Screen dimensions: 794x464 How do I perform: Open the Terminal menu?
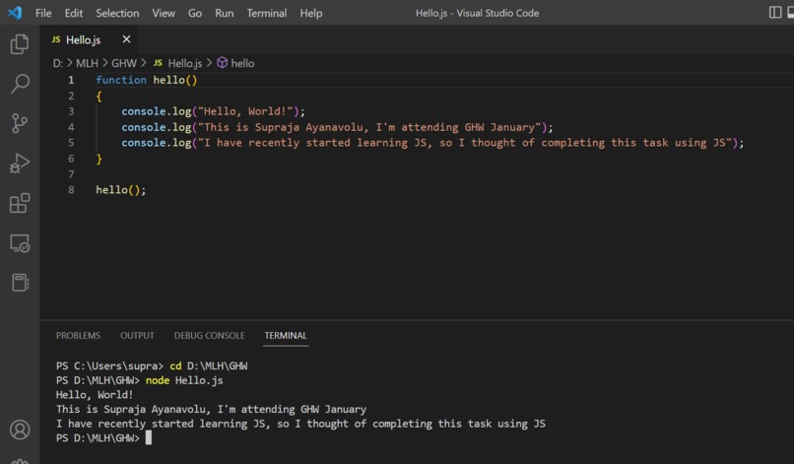point(267,13)
